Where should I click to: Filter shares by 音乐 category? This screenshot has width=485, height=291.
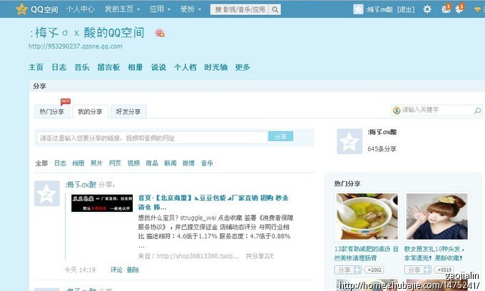[207, 163]
